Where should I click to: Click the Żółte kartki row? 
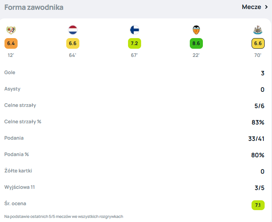(134, 171)
